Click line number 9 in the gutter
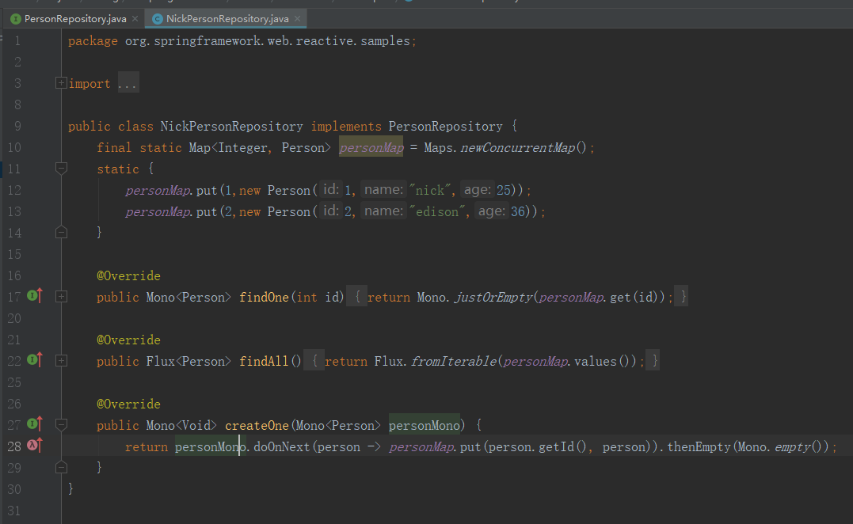 click(x=17, y=126)
